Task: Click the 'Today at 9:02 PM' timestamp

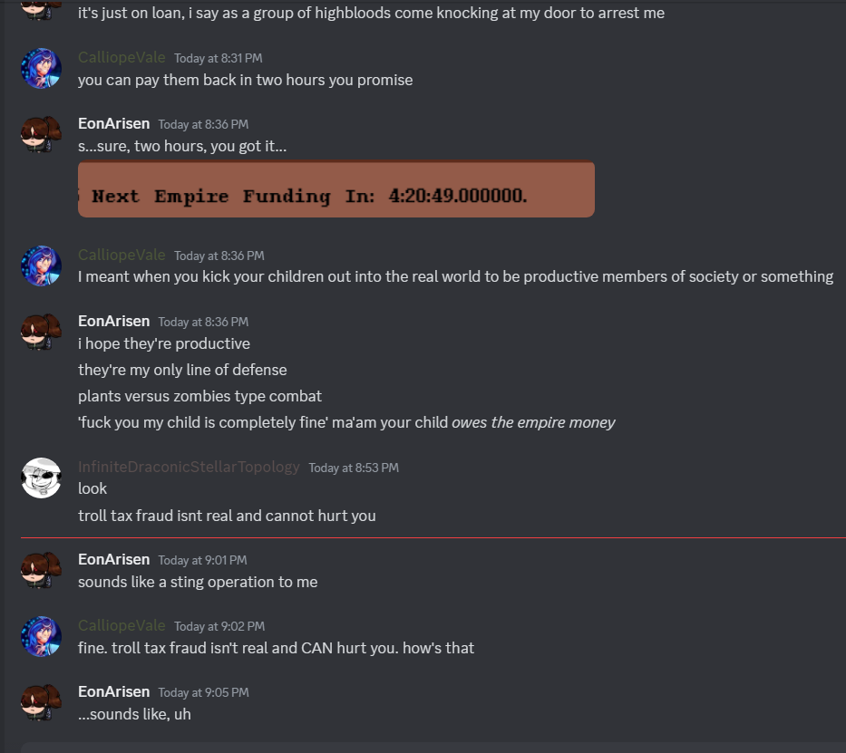Action: [219, 626]
